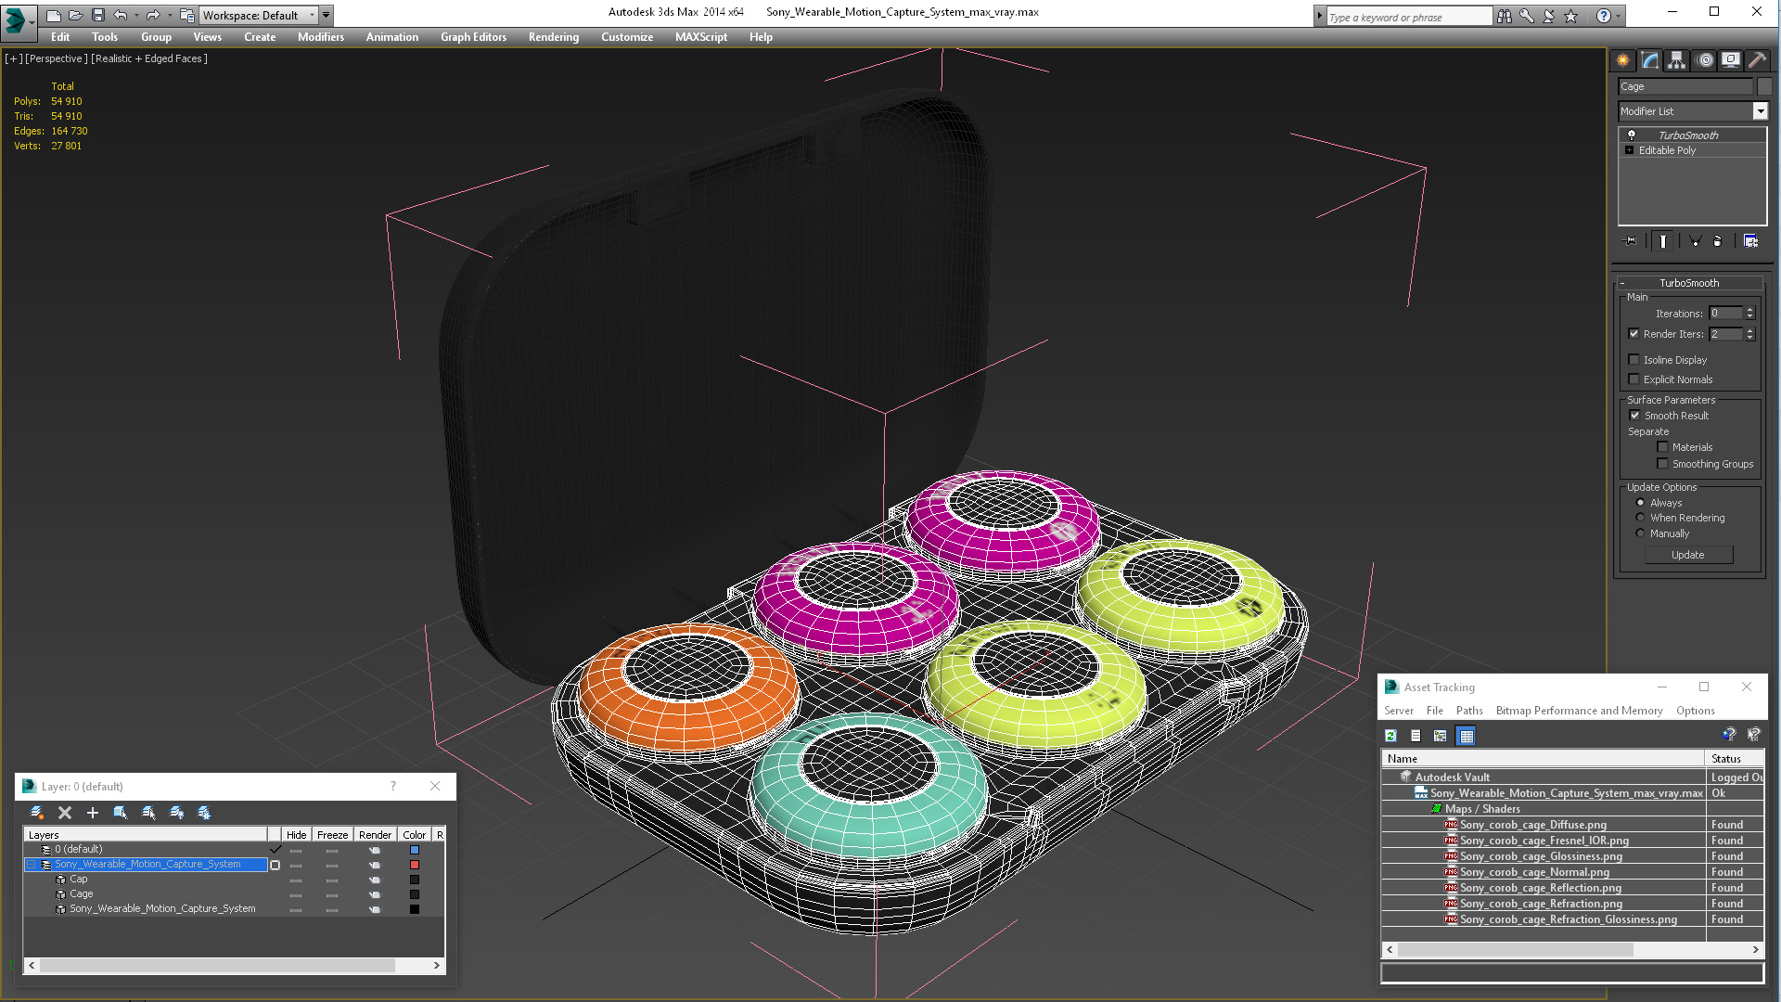Open the Rendering menu
Viewport: 1781px width, 1002px height.
pyautogui.click(x=553, y=37)
